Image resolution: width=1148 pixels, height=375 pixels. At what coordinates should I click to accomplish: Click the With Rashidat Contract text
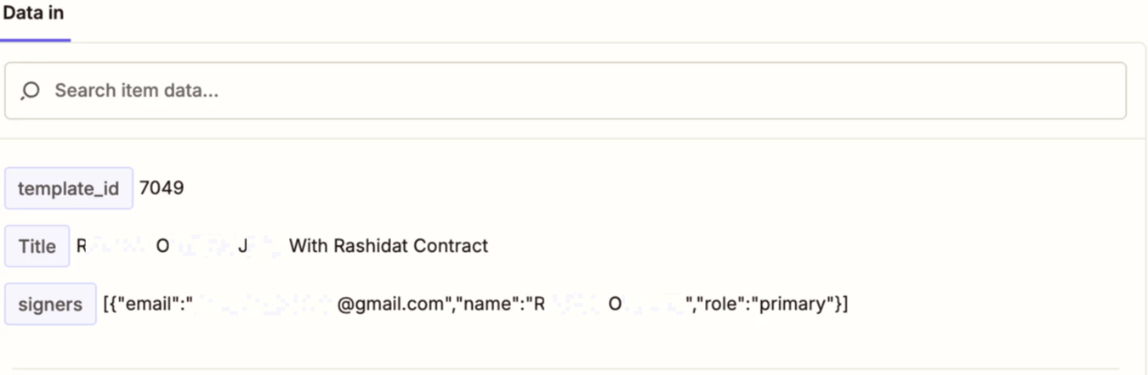[389, 246]
